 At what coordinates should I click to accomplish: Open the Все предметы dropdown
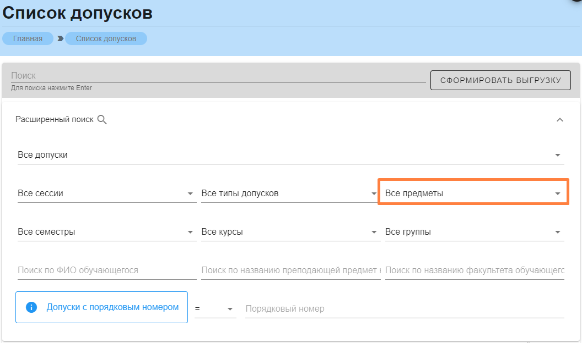(x=473, y=193)
